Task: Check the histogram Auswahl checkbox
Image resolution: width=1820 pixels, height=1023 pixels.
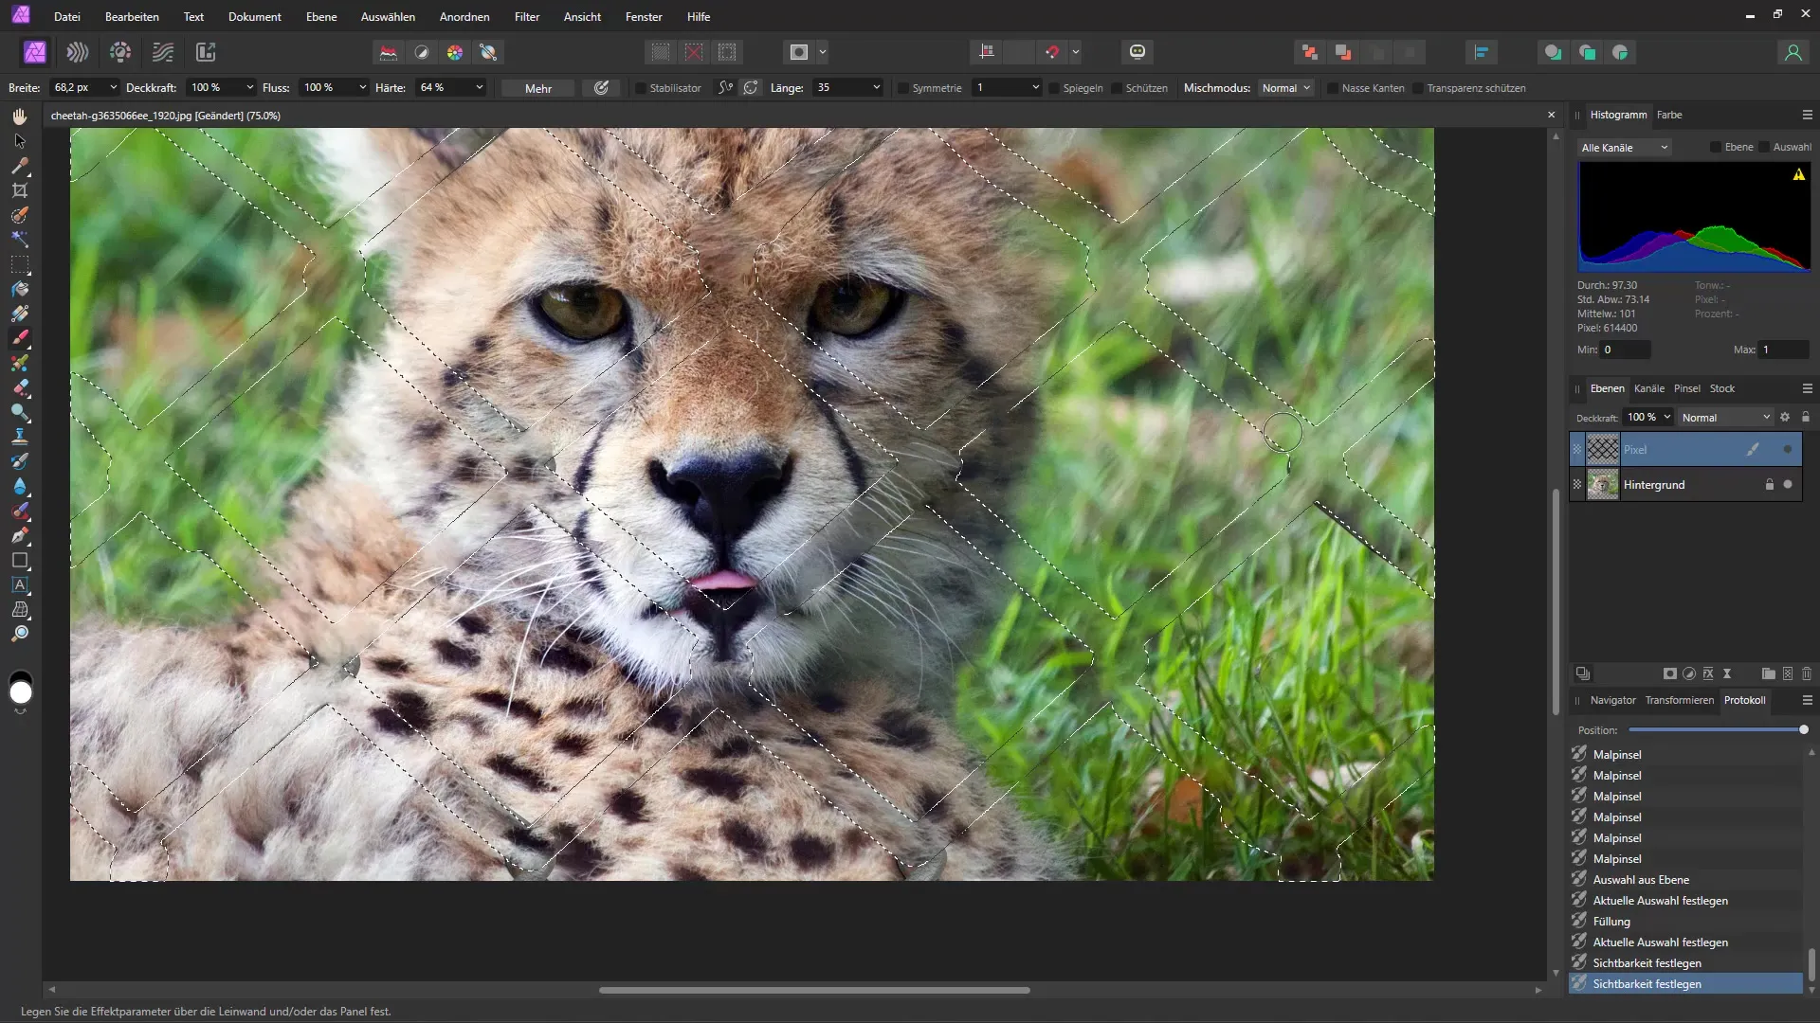Action: (x=1764, y=147)
